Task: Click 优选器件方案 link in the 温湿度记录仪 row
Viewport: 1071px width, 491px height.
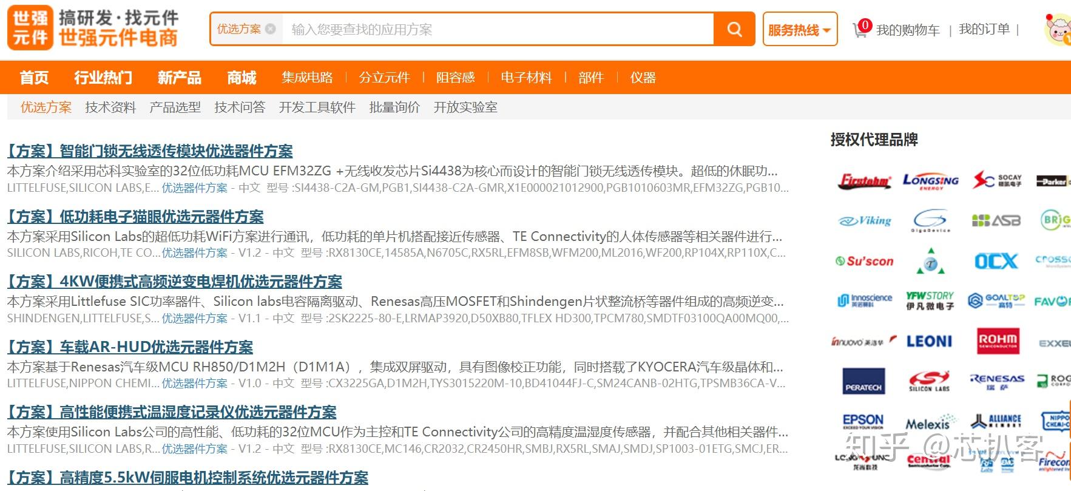Action: 194,449
